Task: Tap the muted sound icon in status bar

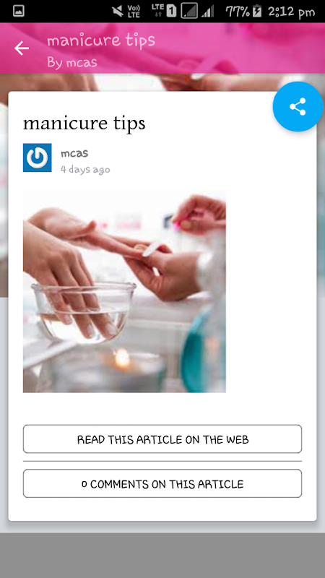Action: tap(118, 12)
